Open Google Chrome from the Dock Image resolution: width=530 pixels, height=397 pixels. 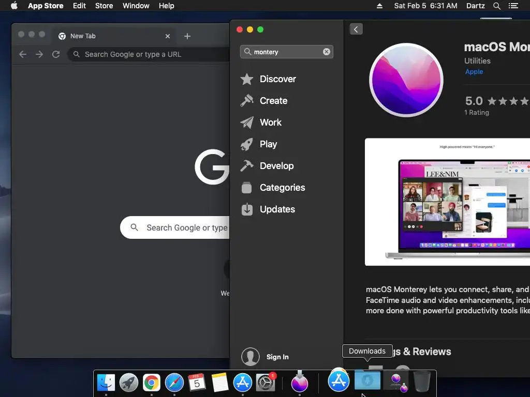[x=152, y=383]
